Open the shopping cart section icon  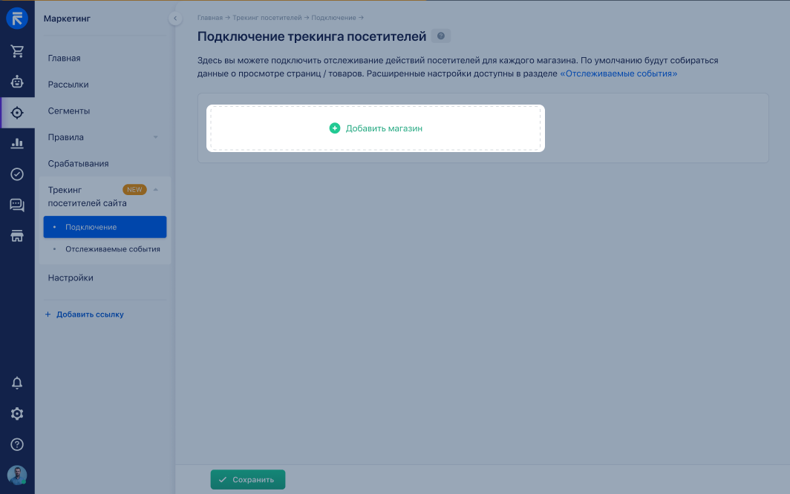17,51
